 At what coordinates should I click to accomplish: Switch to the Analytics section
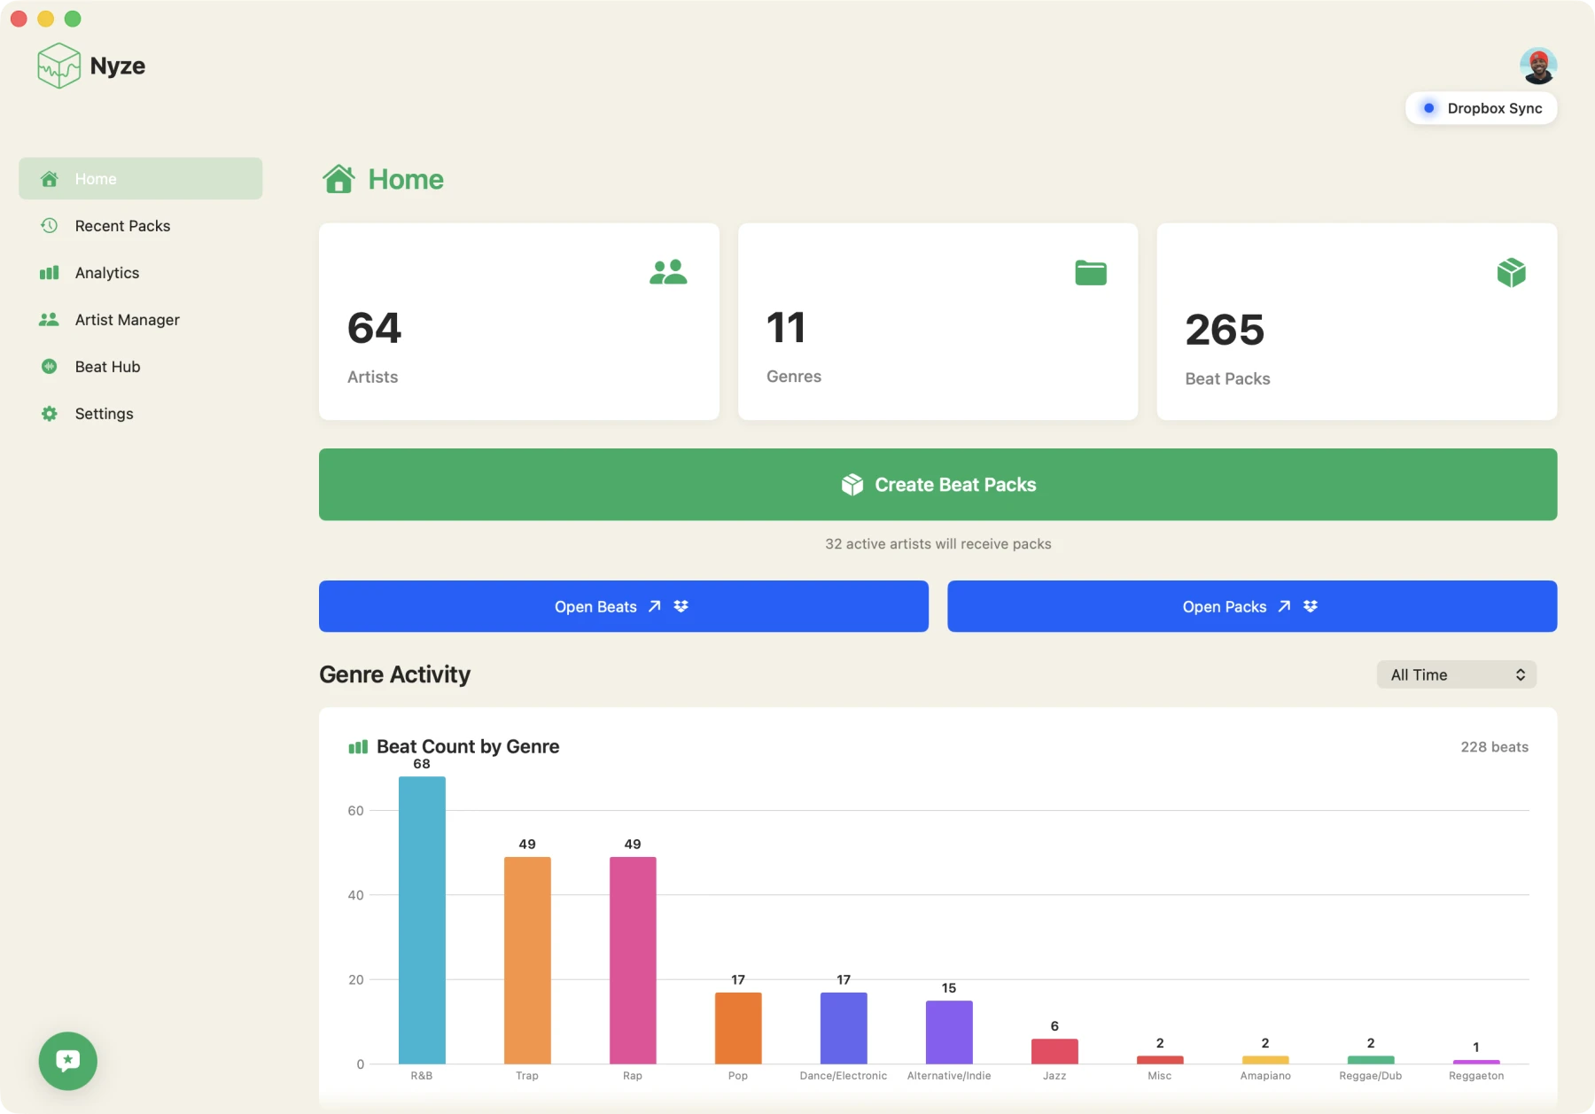(141, 273)
